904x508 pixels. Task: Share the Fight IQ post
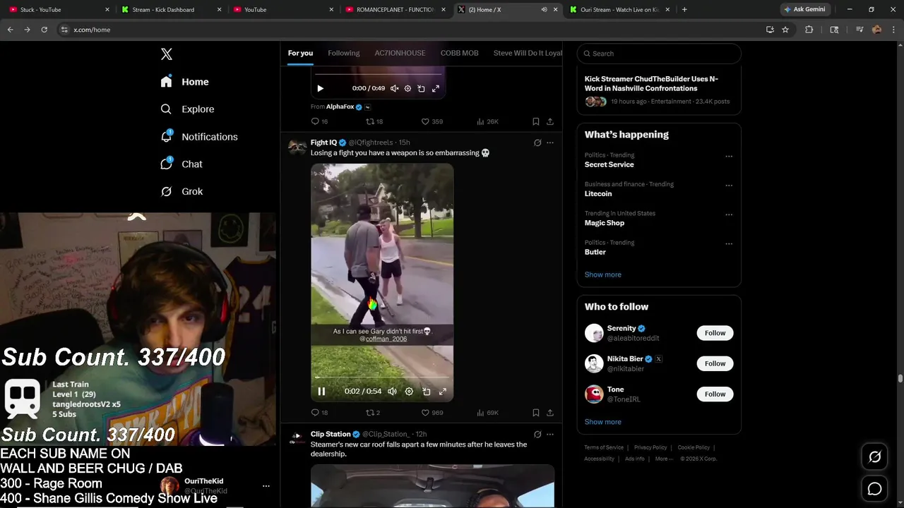[550, 413]
